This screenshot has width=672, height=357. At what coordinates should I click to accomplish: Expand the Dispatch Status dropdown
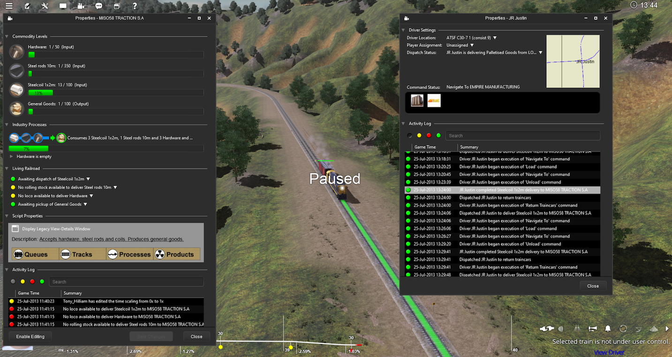pyautogui.click(x=541, y=52)
